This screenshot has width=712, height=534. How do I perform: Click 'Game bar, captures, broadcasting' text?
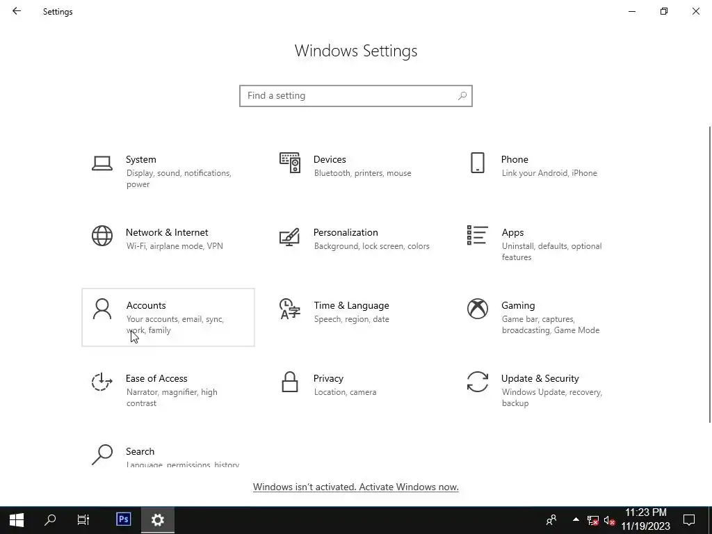point(551,325)
